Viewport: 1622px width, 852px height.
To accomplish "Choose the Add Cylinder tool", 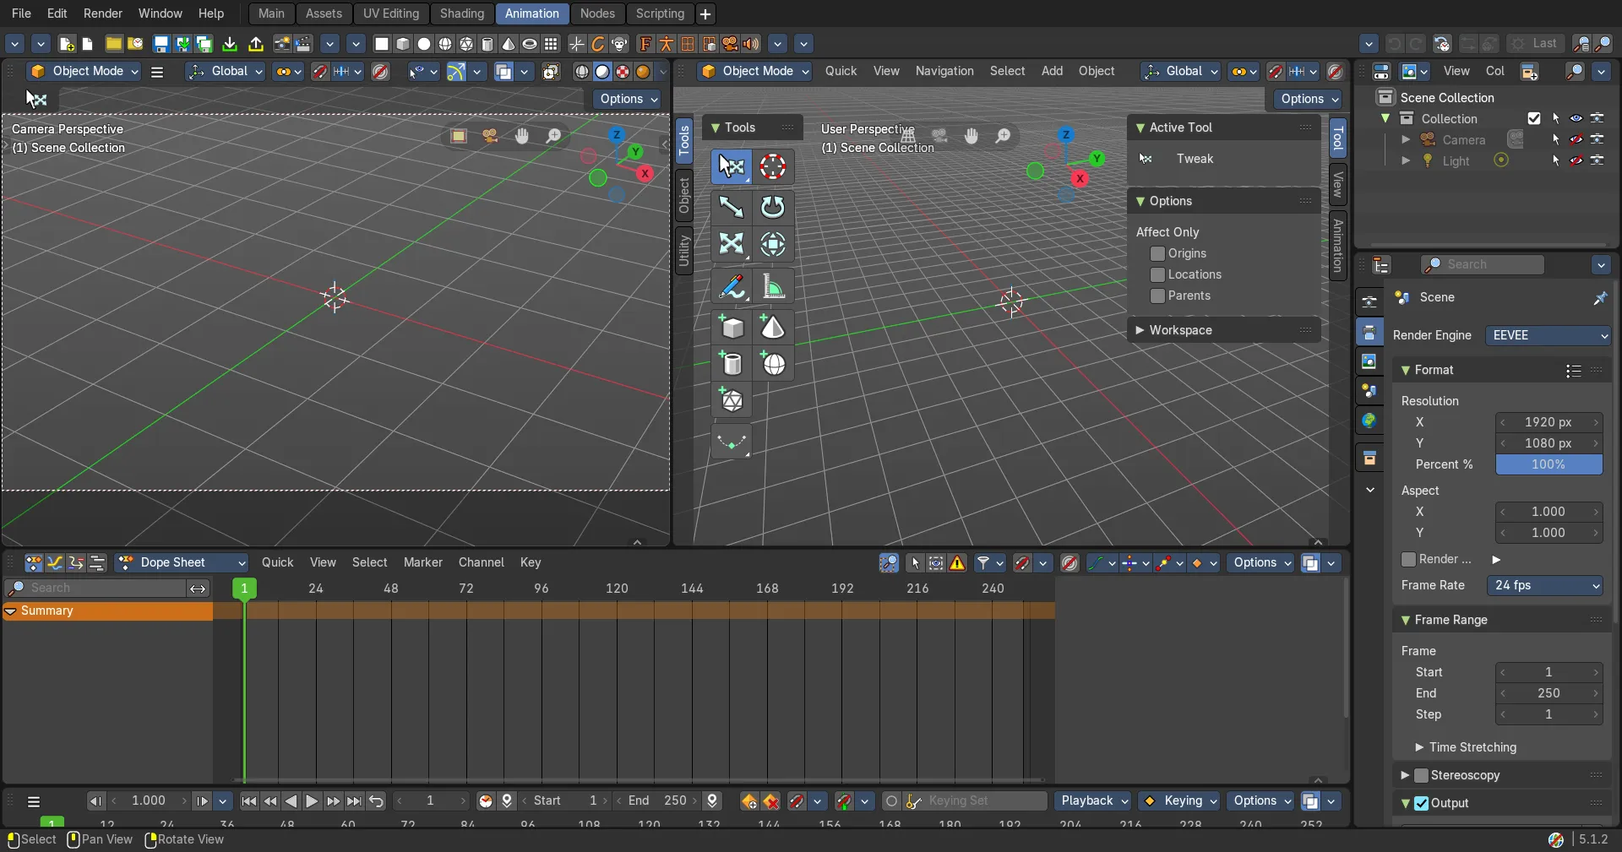I will 732,364.
